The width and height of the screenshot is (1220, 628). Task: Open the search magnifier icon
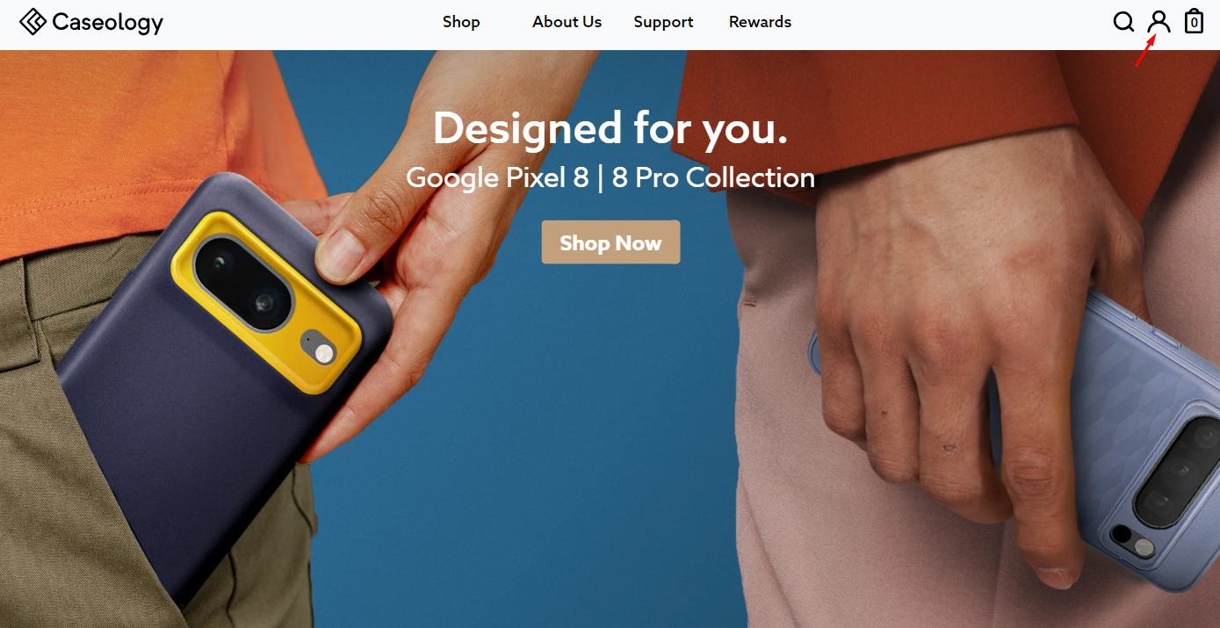(1123, 22)
